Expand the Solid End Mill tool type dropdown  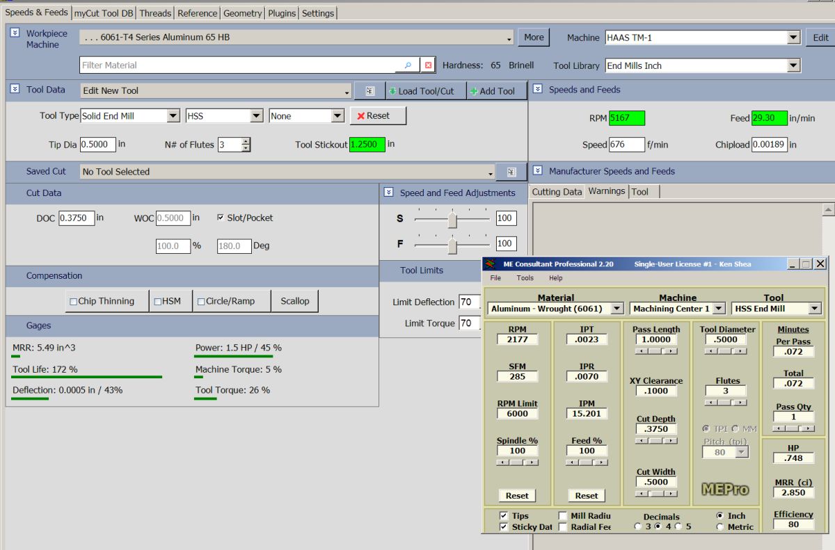click(173, 116)
